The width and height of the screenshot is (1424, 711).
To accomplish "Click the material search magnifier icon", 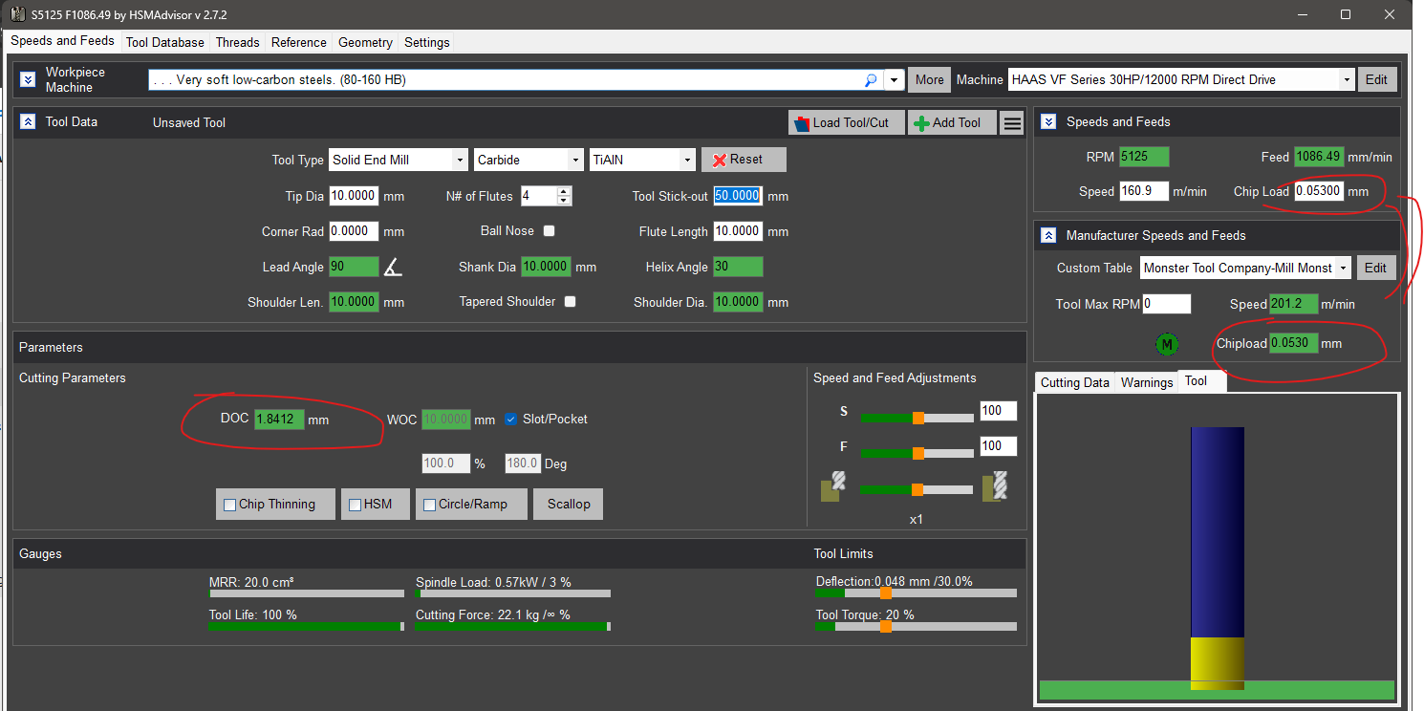I will 871,80.
